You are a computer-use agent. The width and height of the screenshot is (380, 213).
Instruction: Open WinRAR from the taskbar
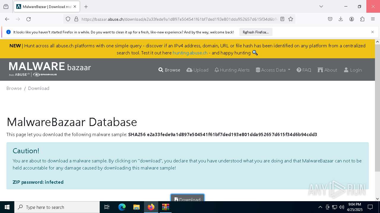coord(165,207)
